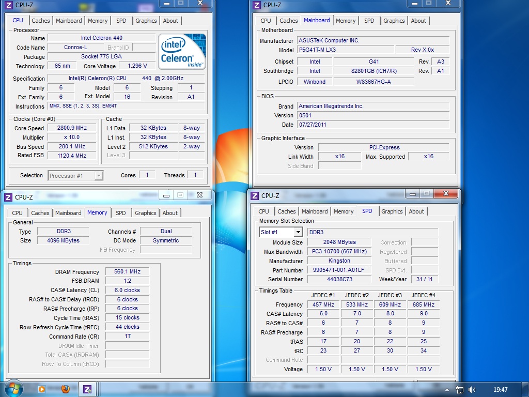
Task: Click the CPU-Z taskbar button
Action: point(88,389)
